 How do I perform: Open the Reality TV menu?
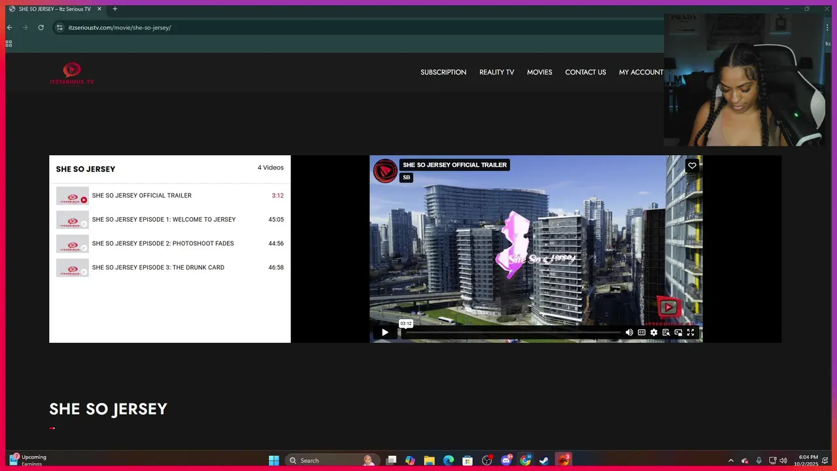pos(496,73)
